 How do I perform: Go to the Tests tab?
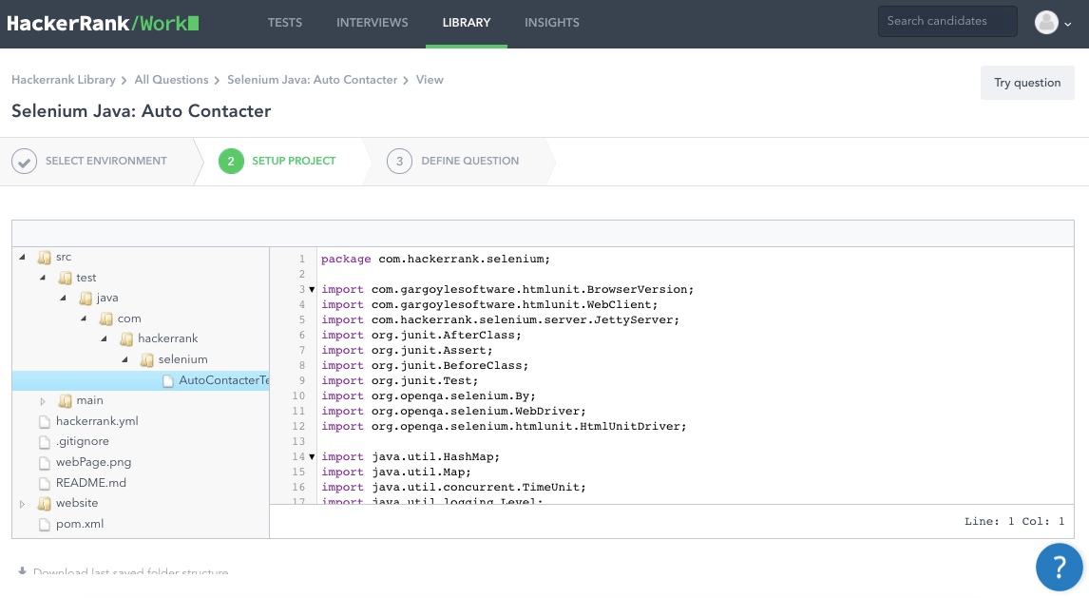click(285, 23)
